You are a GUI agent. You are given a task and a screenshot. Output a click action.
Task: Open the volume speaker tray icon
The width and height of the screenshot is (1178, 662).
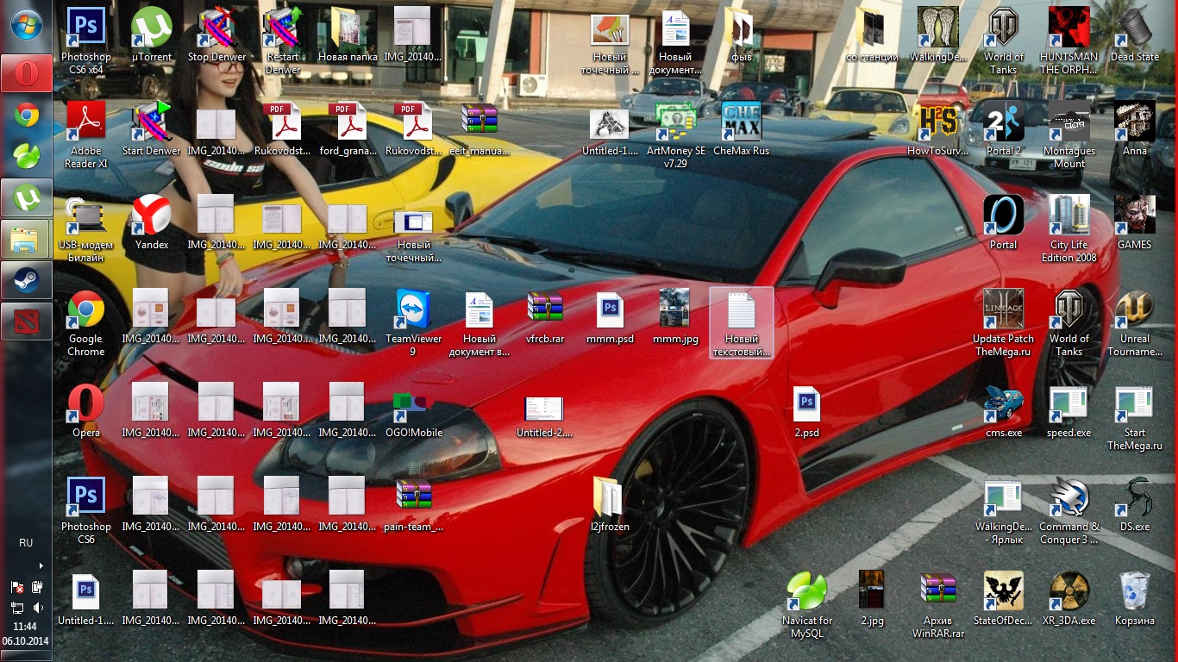(38, 608)
